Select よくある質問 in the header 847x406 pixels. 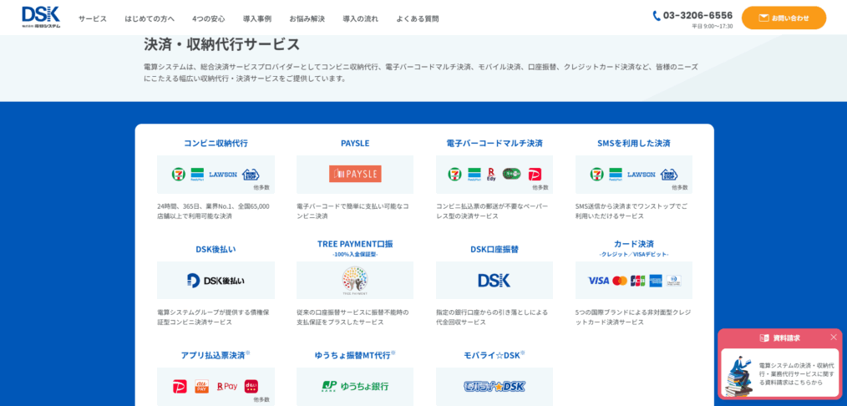pyautogui.click(x=418, y=18)
